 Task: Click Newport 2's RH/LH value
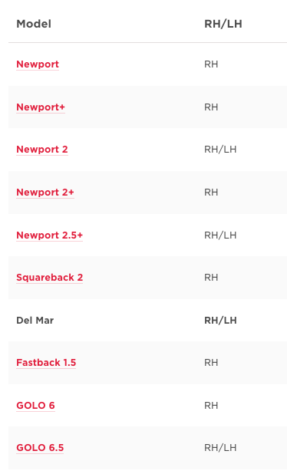point(220,150)
